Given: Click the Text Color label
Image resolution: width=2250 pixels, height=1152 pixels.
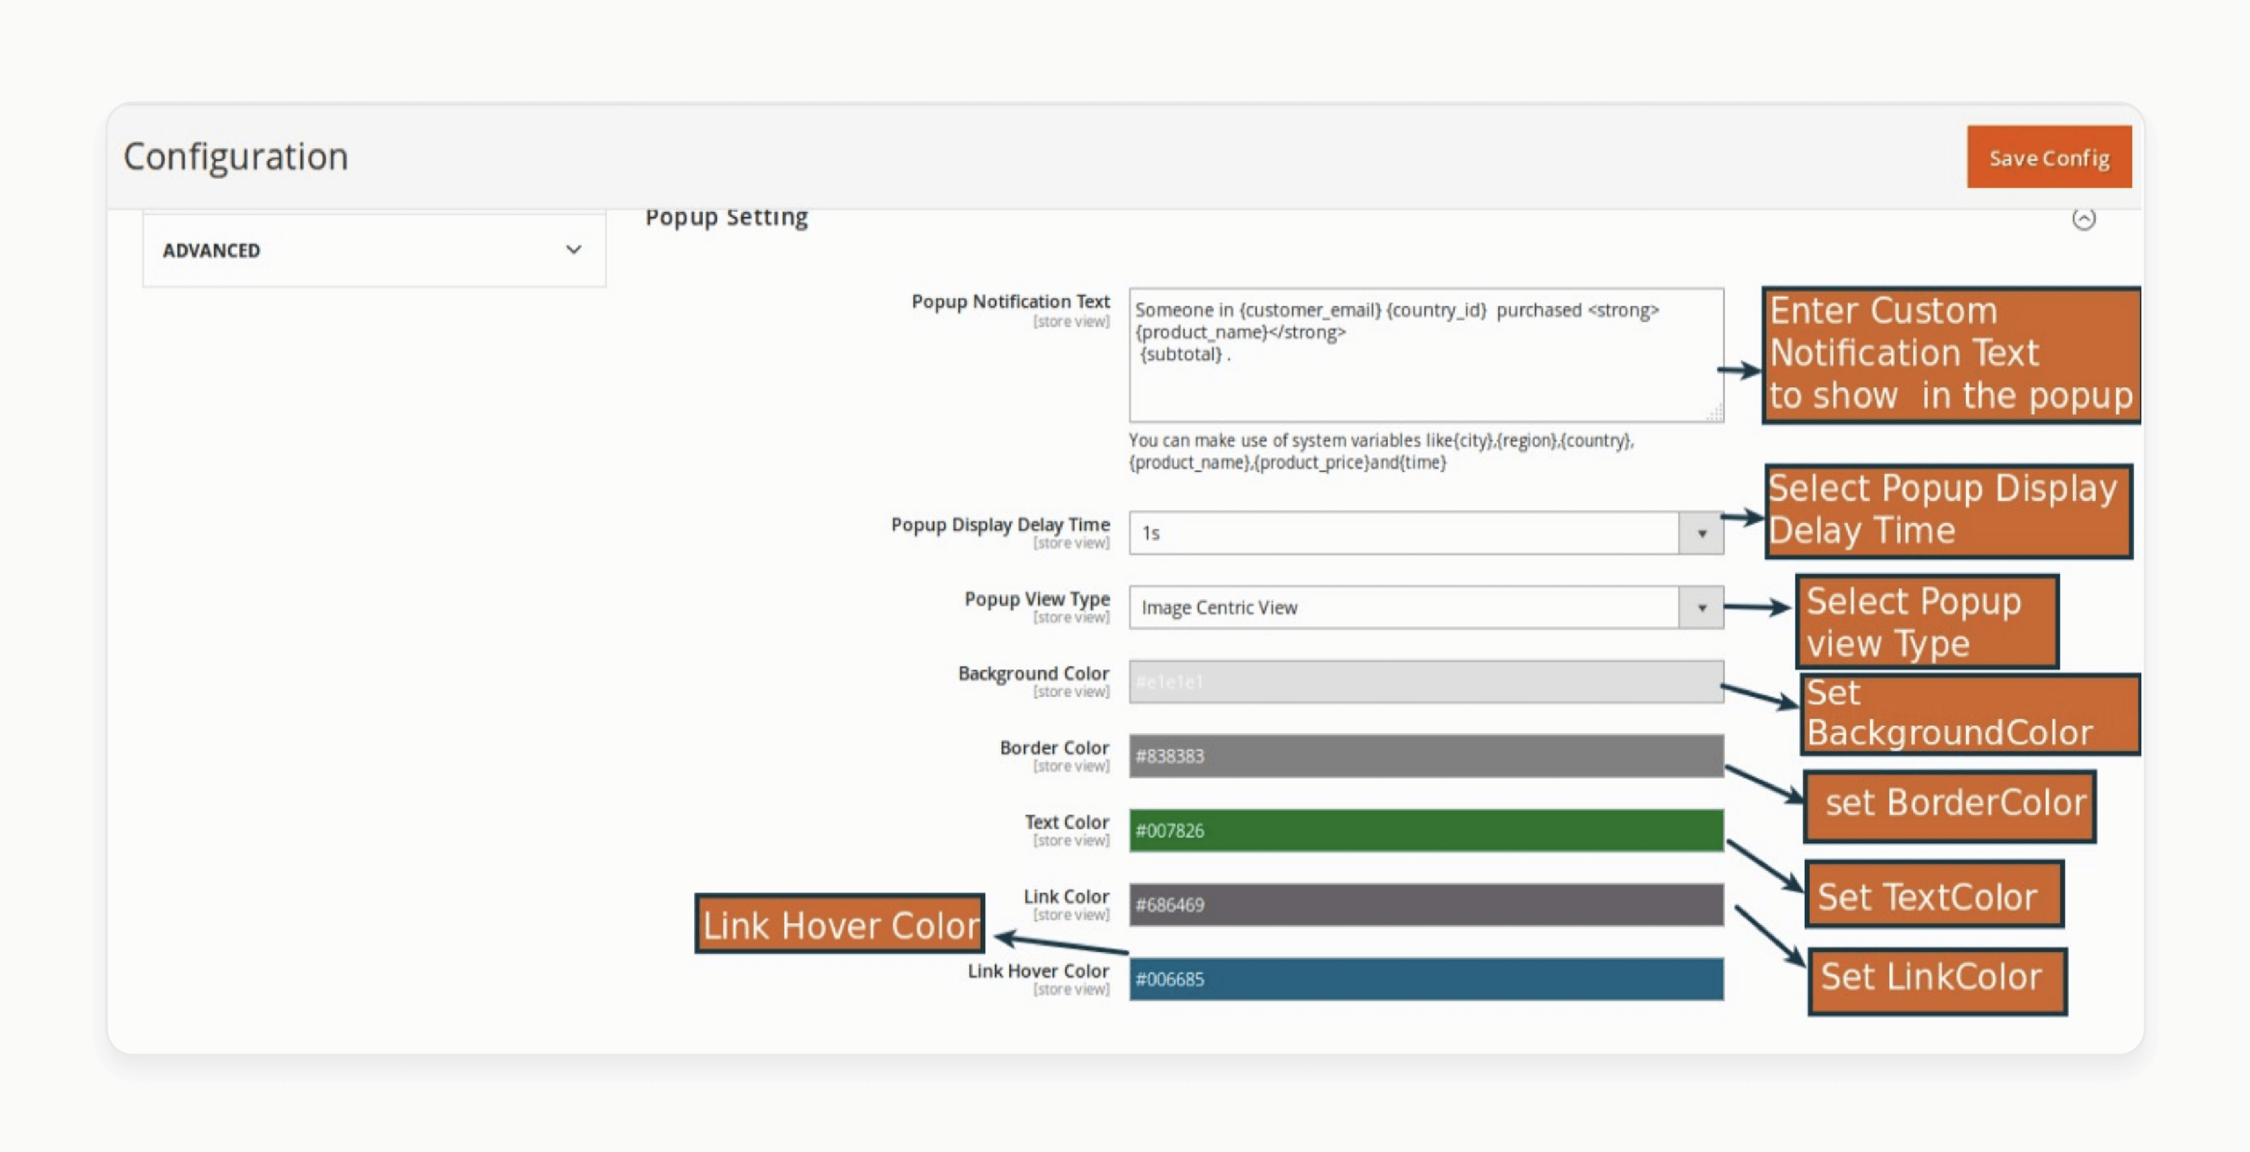Looking at the screenshot, I should [1067, 822].
